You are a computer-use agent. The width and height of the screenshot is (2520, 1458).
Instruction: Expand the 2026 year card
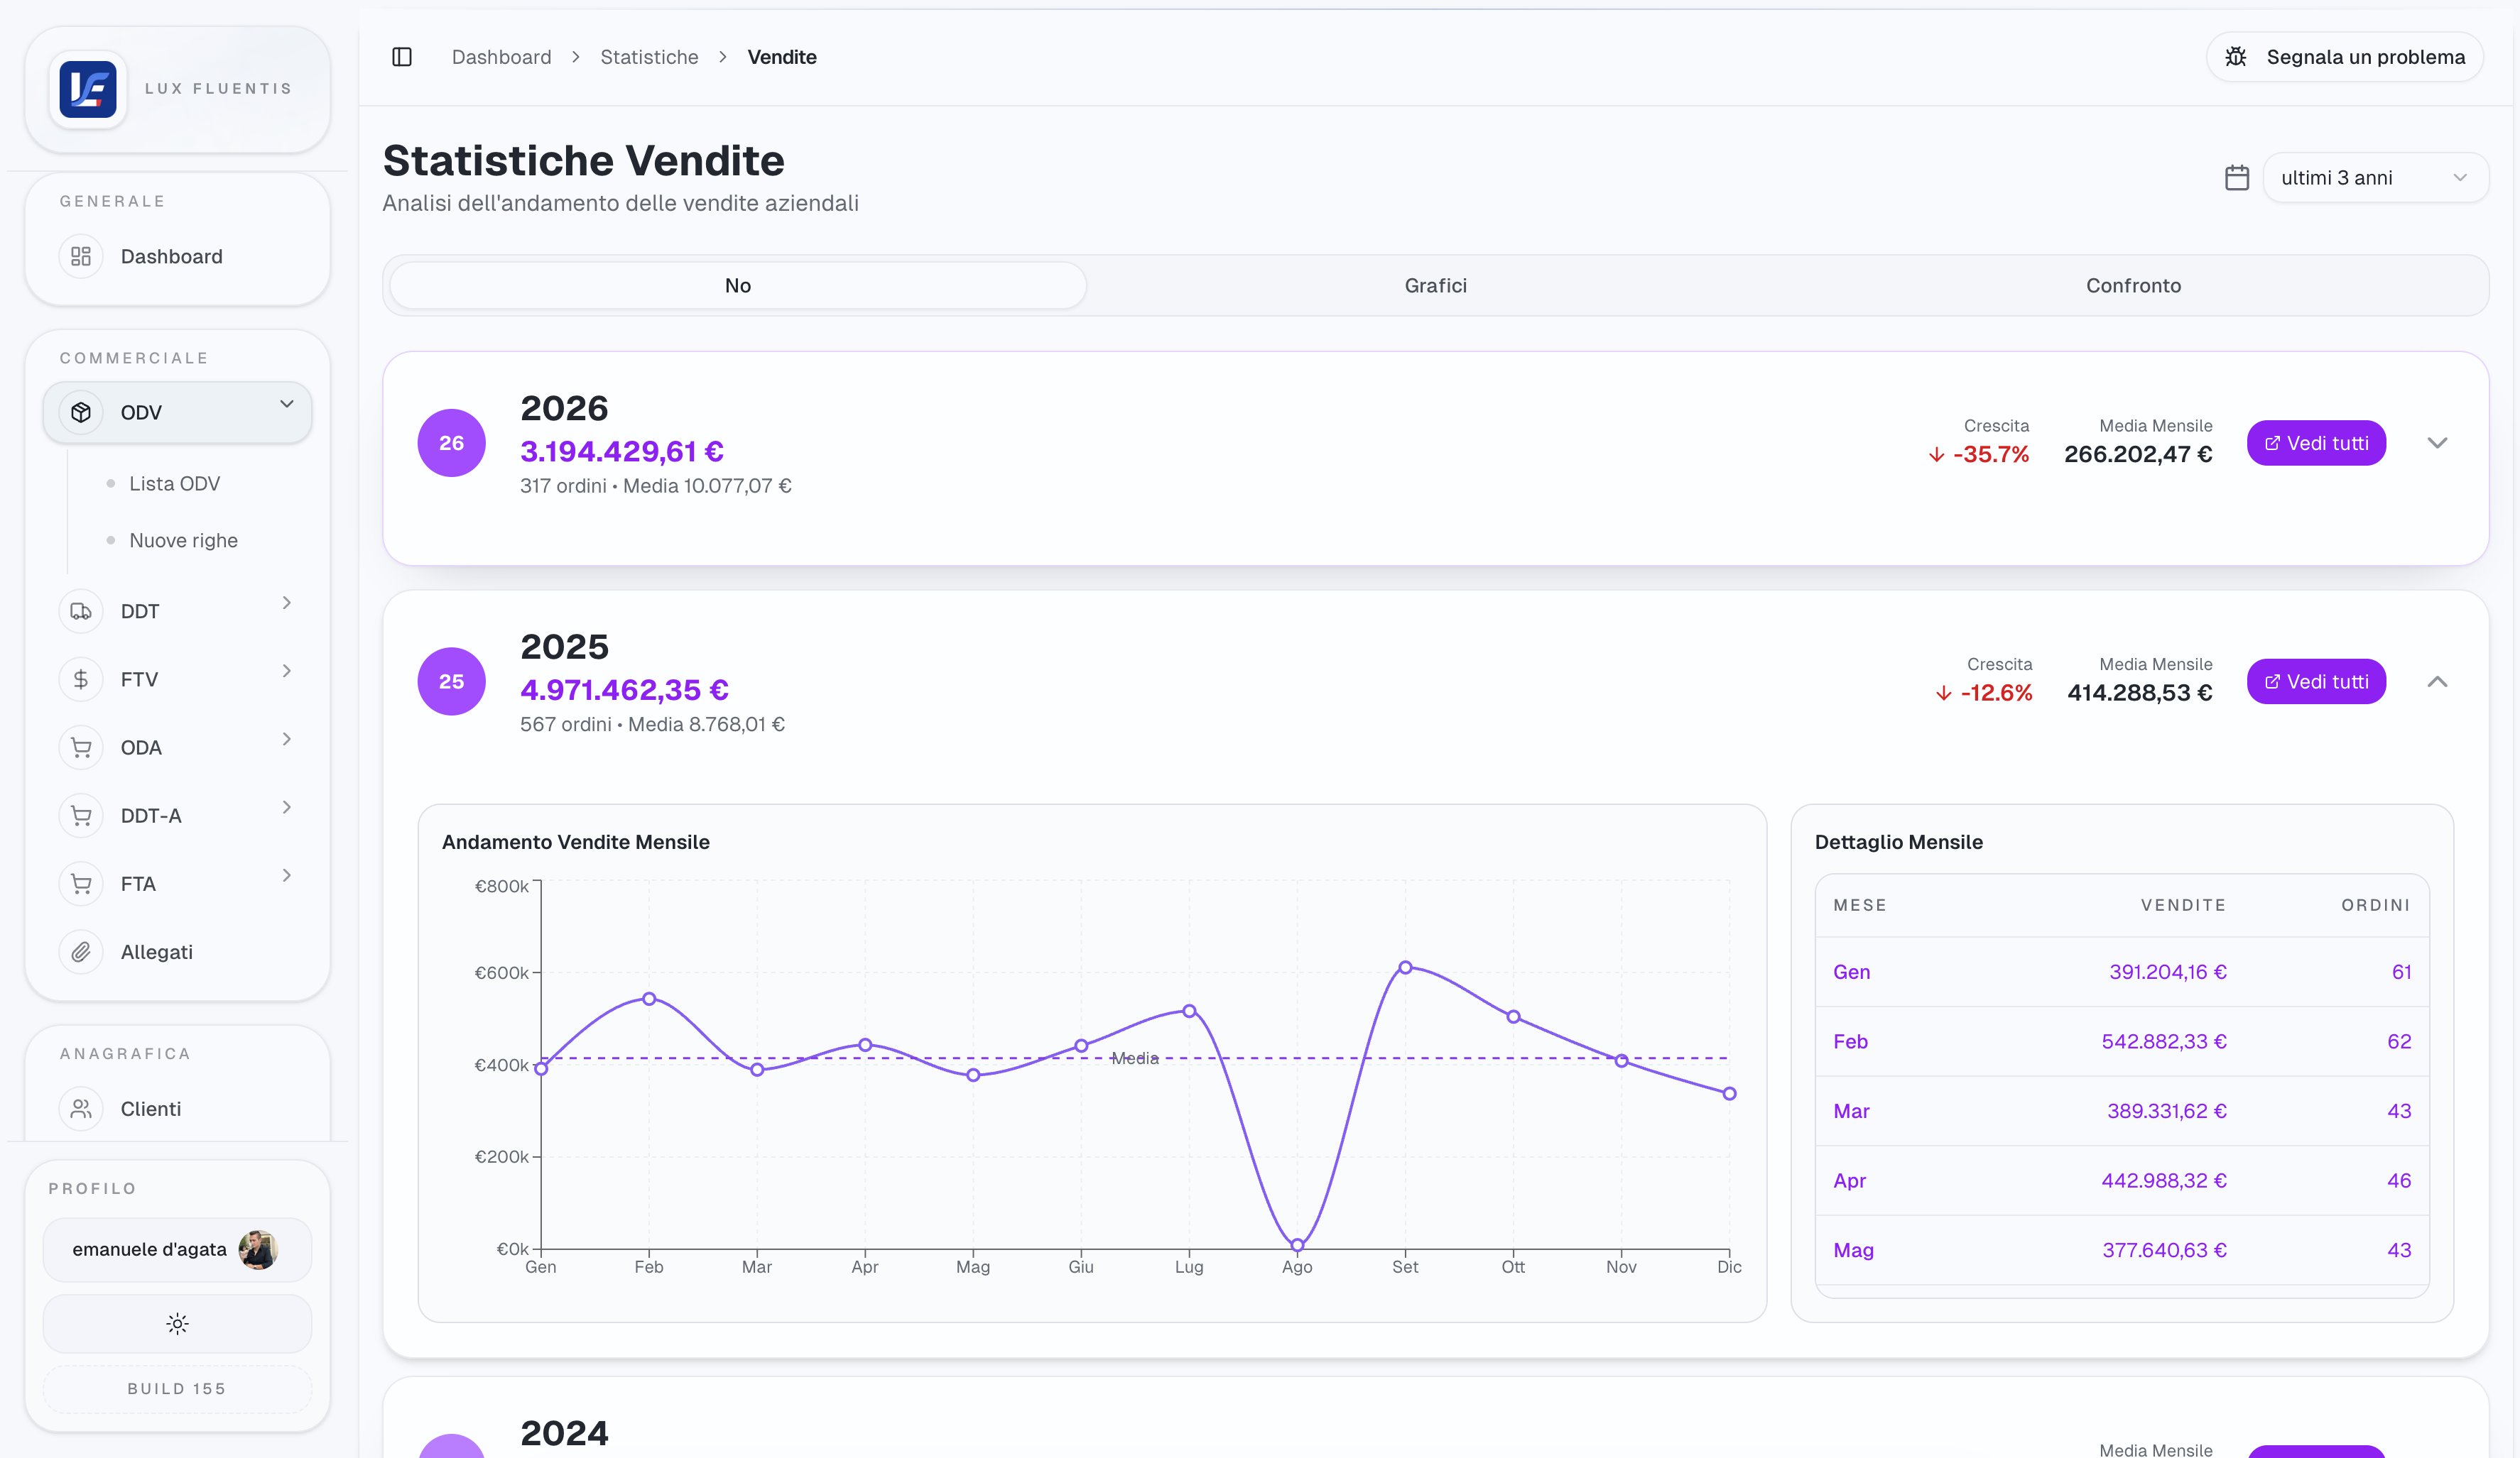pos(2437,443)
